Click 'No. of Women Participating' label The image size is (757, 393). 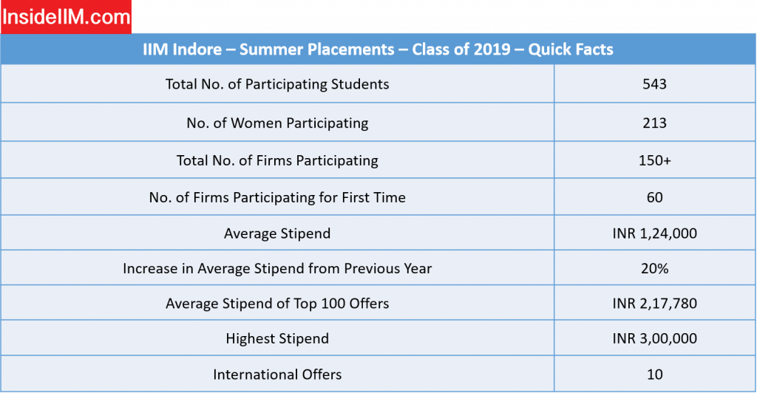[277, 123]
